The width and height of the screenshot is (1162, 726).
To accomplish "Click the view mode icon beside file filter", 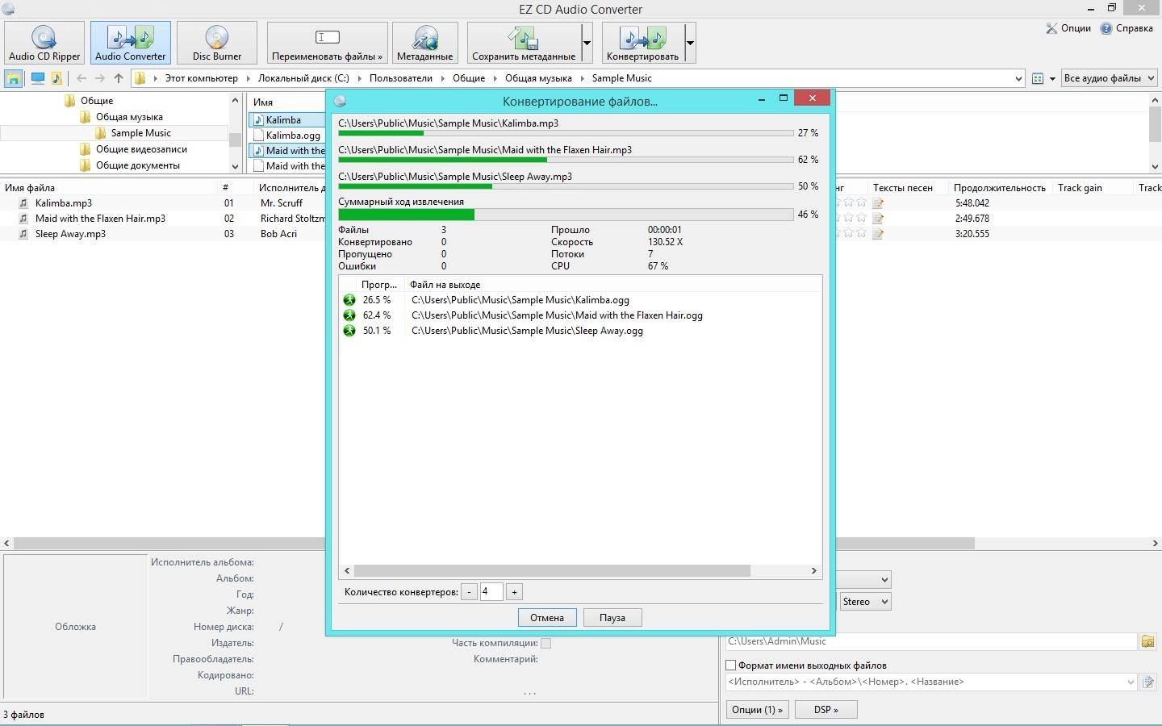I will coord(1038,78).
